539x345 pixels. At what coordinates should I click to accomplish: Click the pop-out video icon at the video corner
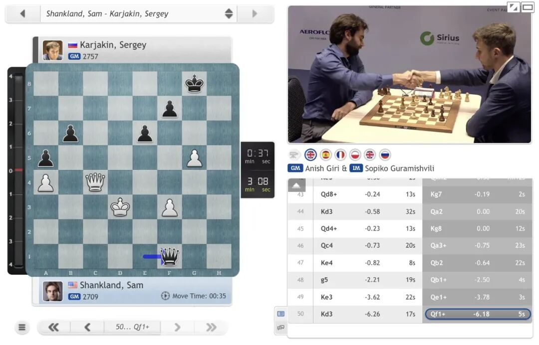pos(513,7)
